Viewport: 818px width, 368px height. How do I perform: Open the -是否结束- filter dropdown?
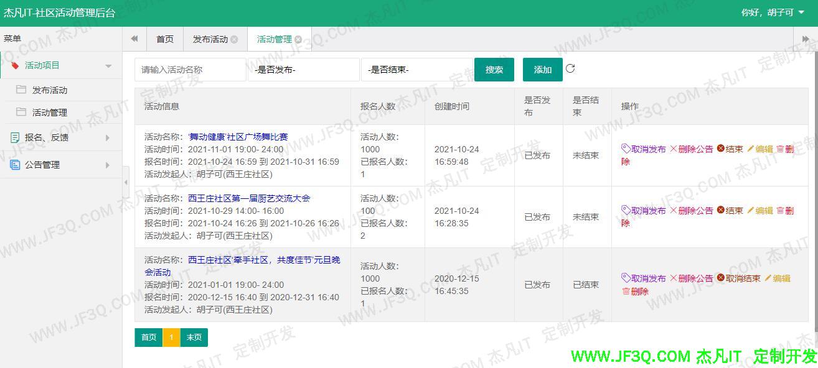(x=416, y=70)
